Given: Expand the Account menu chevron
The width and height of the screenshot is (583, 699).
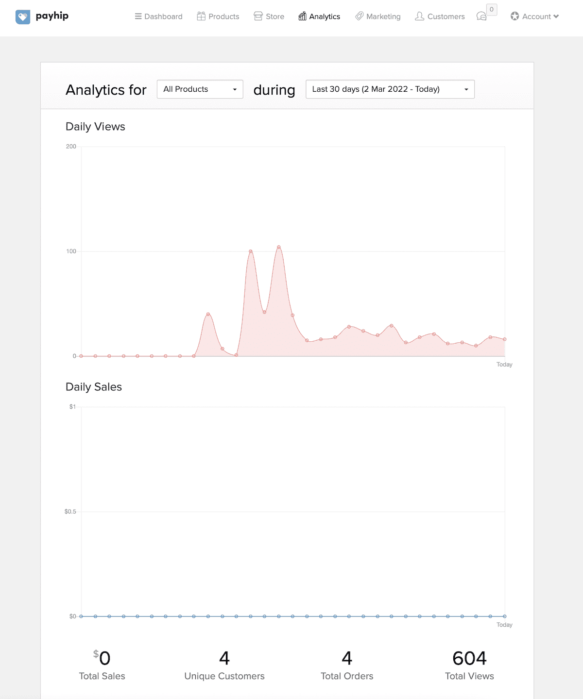Looking at the screenshot, I should (x=556, y=17).
